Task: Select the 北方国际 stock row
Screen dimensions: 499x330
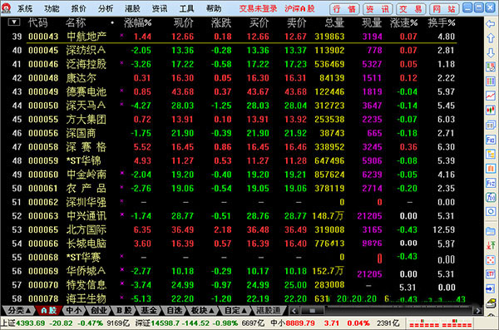Action: 234,229
